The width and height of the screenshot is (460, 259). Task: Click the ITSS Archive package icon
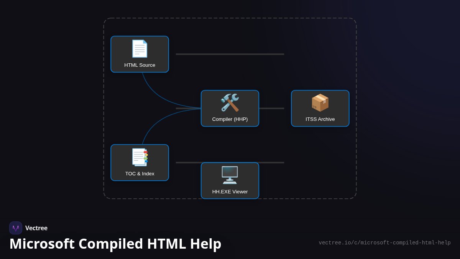pos(320,103)
